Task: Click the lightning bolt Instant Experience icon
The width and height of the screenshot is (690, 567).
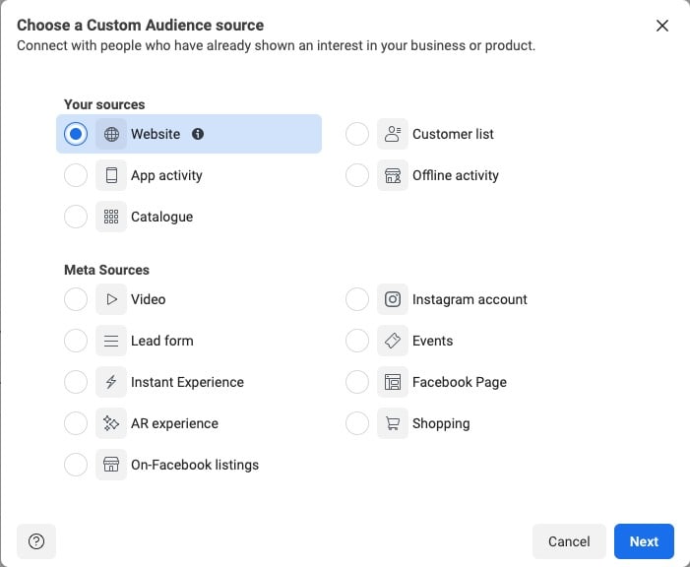Action: [x=111, y=382]
